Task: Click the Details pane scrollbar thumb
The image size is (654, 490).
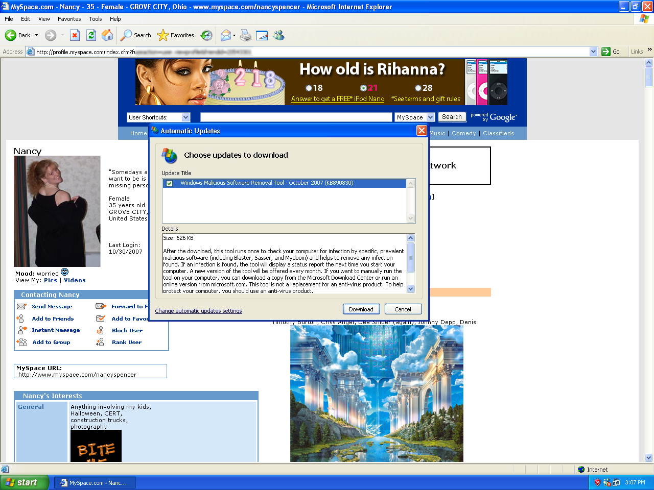Action: [410, 258]
